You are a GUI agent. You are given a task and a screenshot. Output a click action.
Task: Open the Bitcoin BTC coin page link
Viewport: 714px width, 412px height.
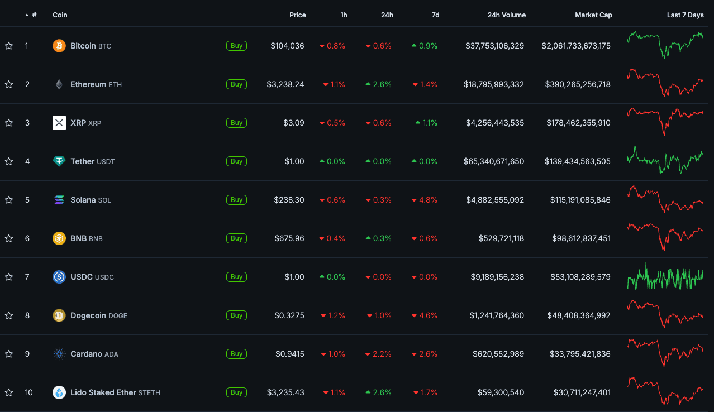(x=91, y=46)
